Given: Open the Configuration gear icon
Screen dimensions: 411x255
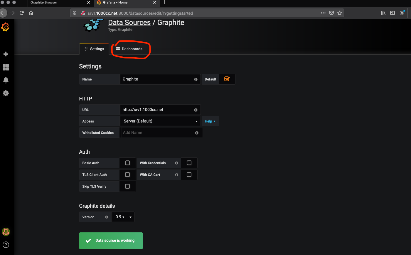Looking at the screenshot, I should (6, 93).
